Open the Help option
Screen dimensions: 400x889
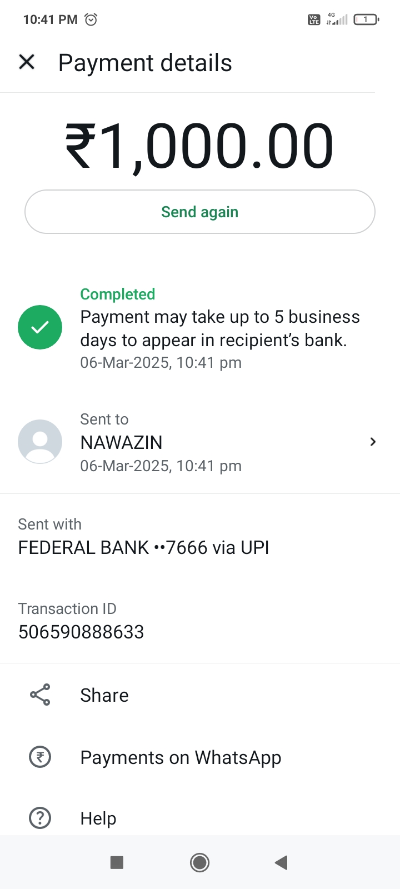pyautogui.click(x=98, y=818)
